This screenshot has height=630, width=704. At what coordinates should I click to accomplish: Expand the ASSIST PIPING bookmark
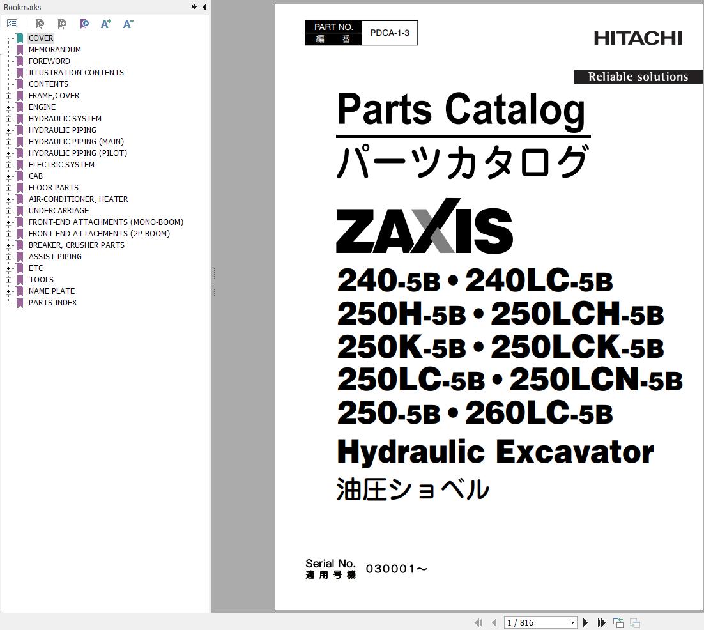pyautogui.click(x=8, y=257)
